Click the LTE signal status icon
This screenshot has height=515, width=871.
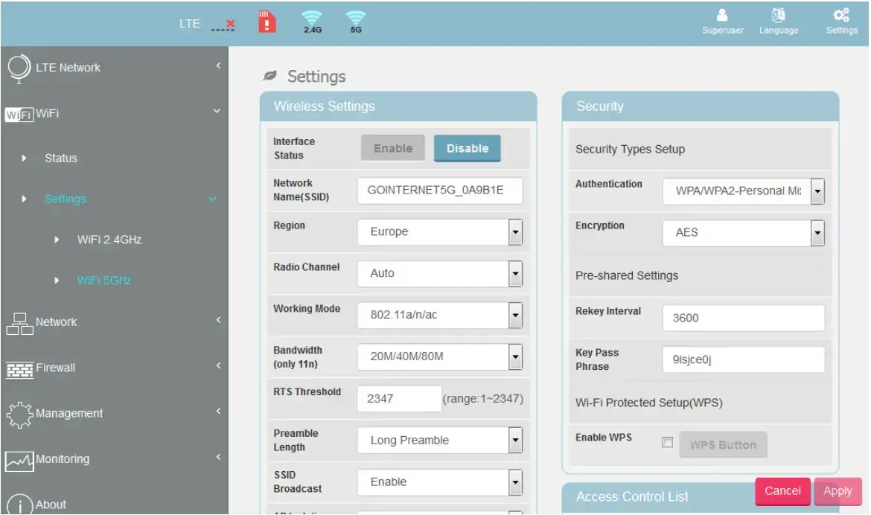(223, 24)
